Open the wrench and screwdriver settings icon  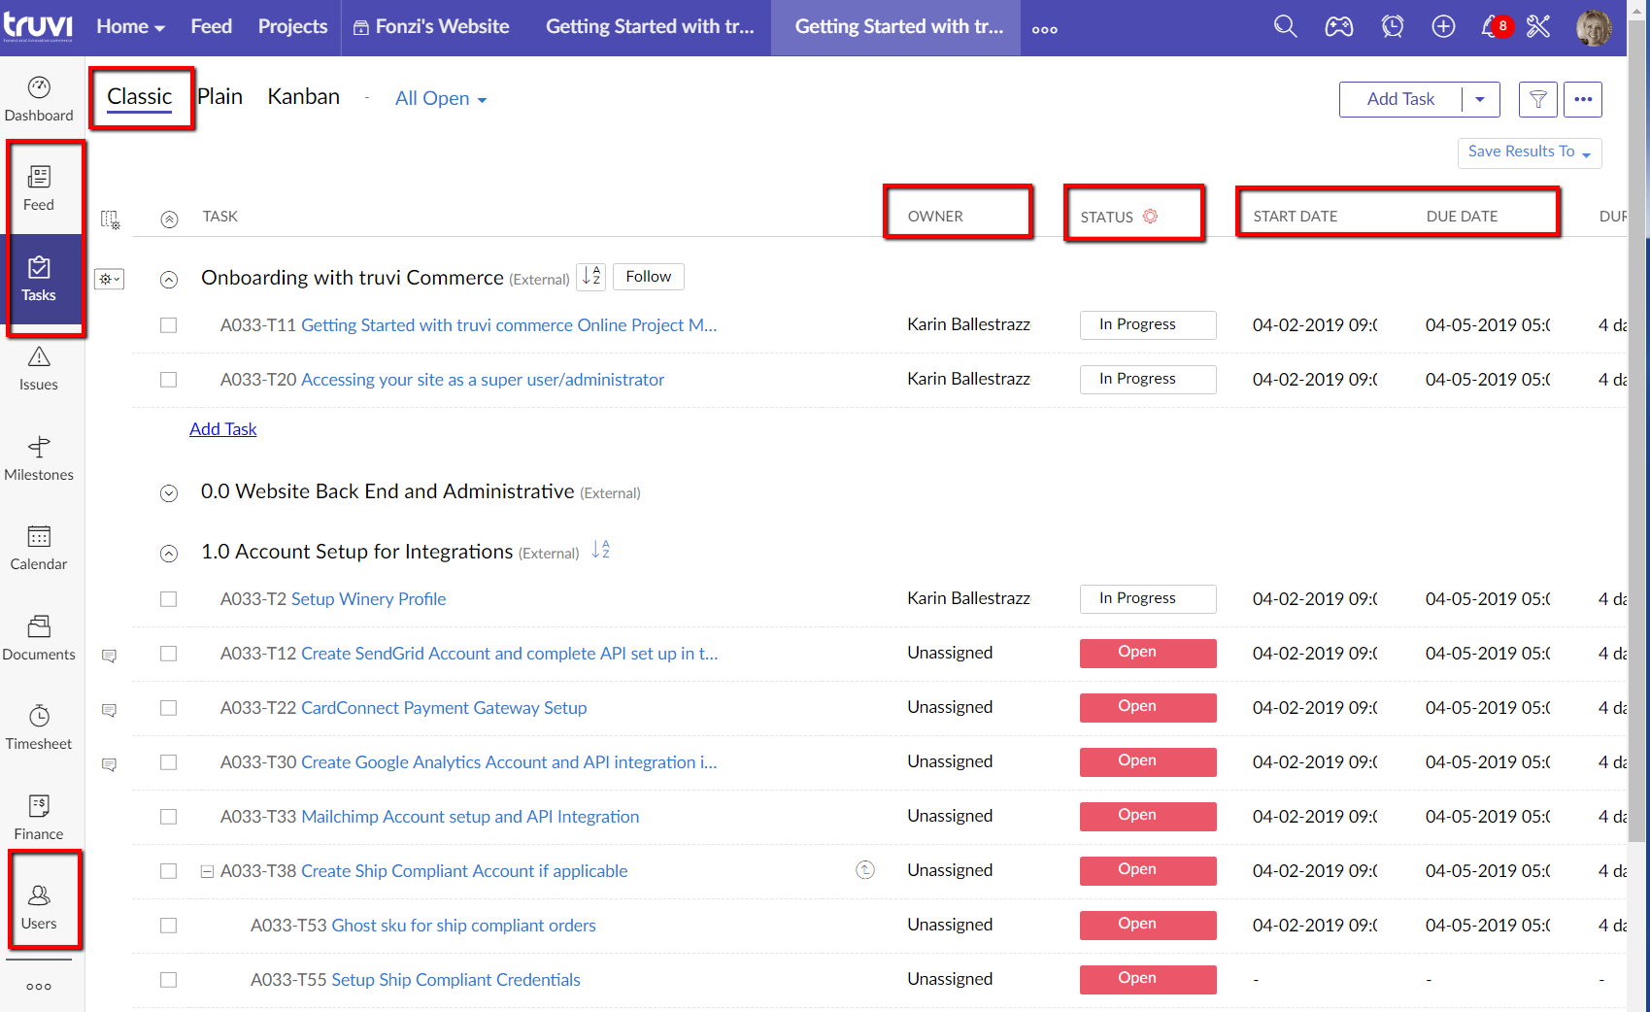(1538, 26)
